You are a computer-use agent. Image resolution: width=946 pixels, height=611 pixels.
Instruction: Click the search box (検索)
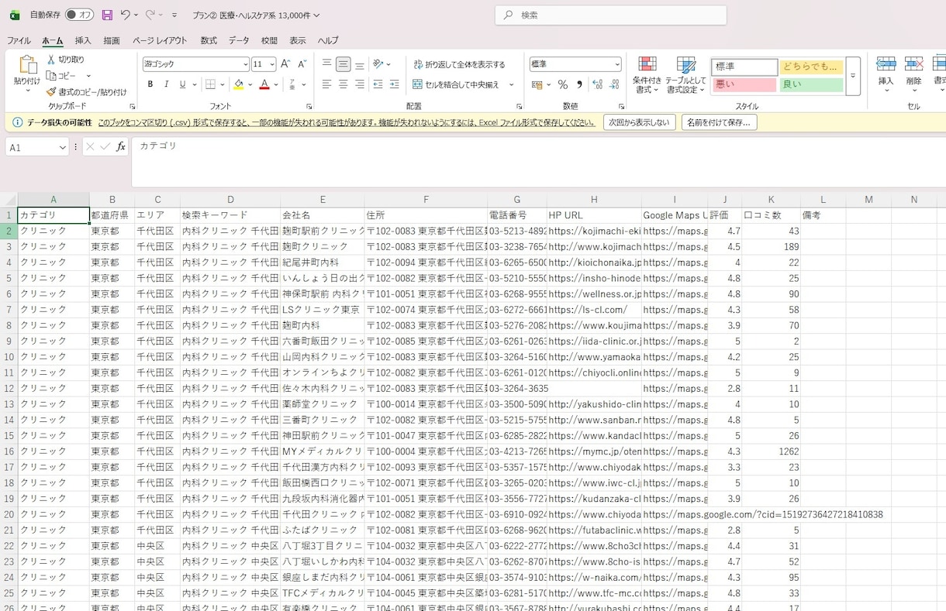[611, 15]
